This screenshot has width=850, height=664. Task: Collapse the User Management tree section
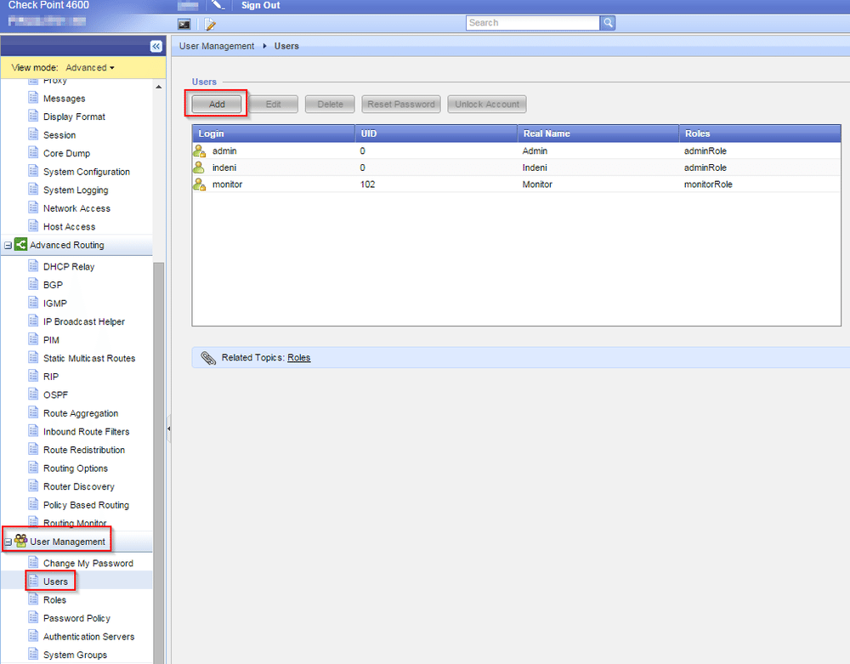pos(8,542)
